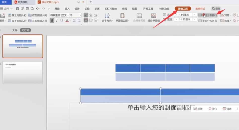Image resolution: width=239 pixels, height=130 pixels.
Task: Align text right in cell
Action: (96, 15)
